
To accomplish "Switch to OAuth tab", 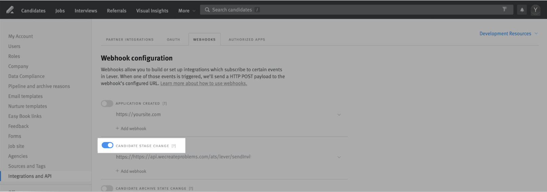I will click(x=174, y=39).
